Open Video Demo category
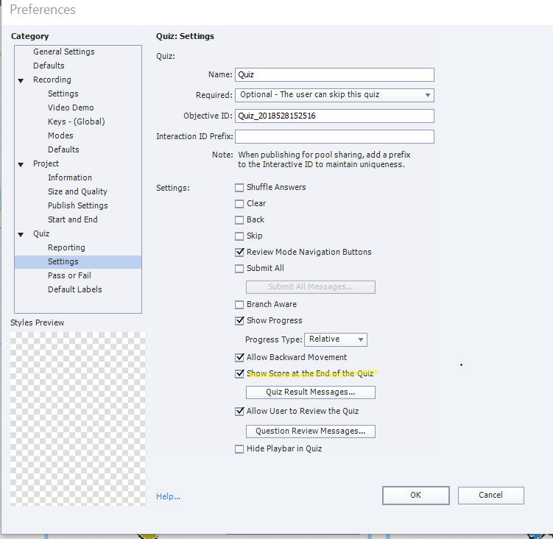The height and width of the screenshot is (539, 553). coord(71,108)
